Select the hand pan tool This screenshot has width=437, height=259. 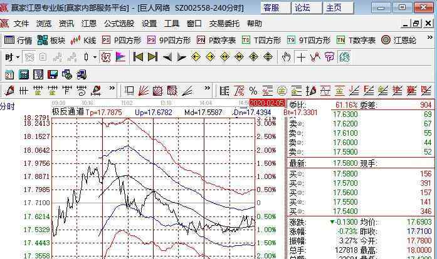(286, 57)
